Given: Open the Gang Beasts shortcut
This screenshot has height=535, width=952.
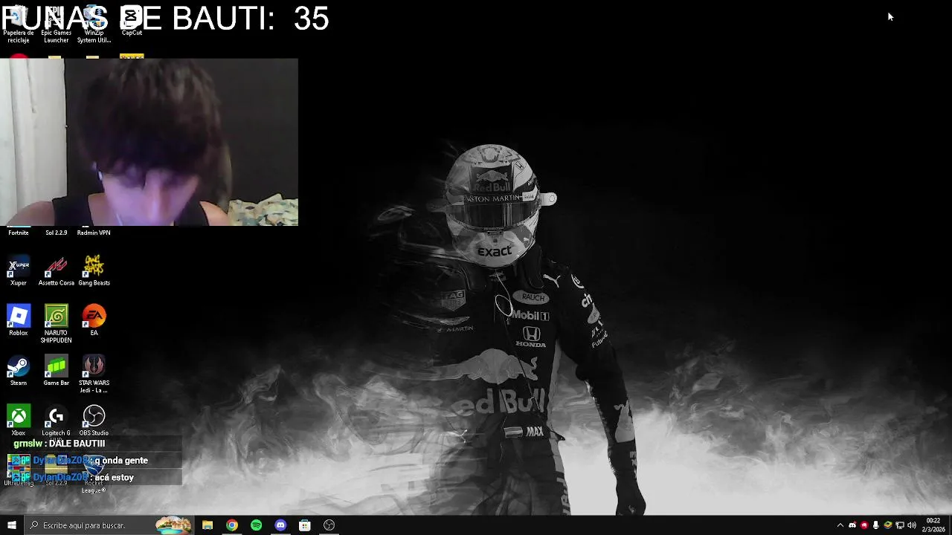Looking at the screenshot, I should pyautogui.click(x=94, y=270).
